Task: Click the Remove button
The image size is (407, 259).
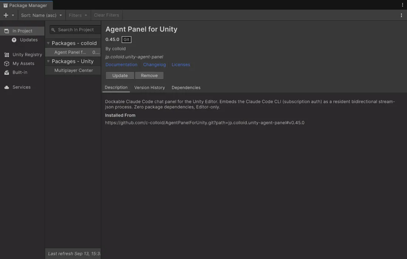Action: click(149, 75)
